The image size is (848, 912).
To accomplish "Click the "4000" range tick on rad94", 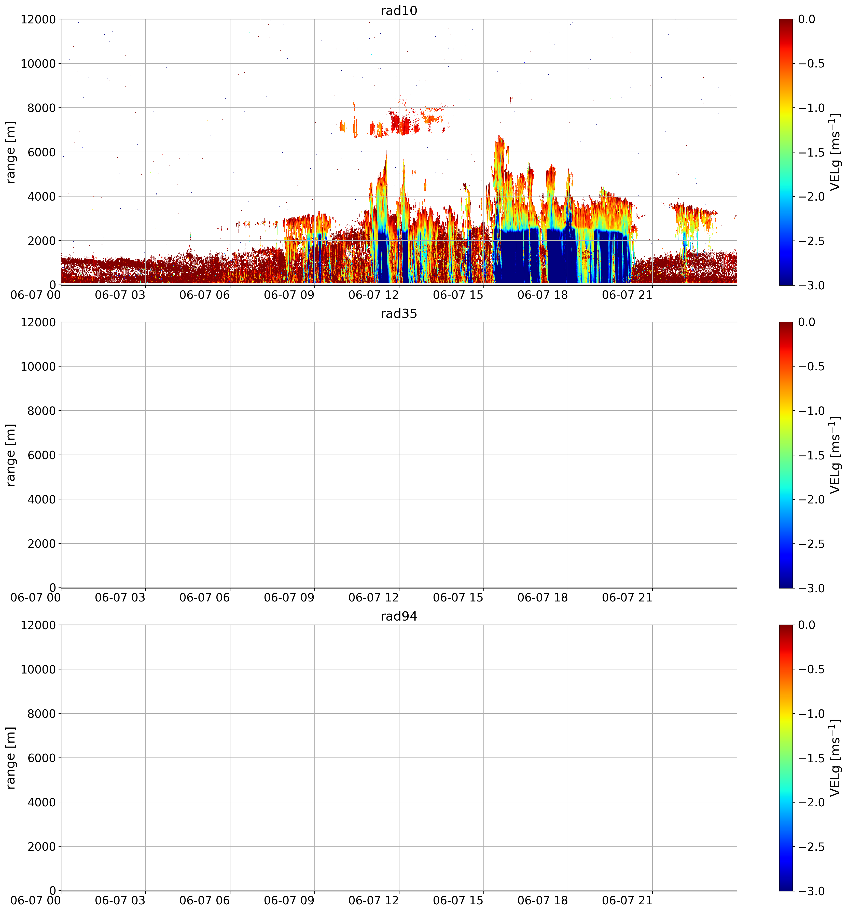I will click(41, 802).
